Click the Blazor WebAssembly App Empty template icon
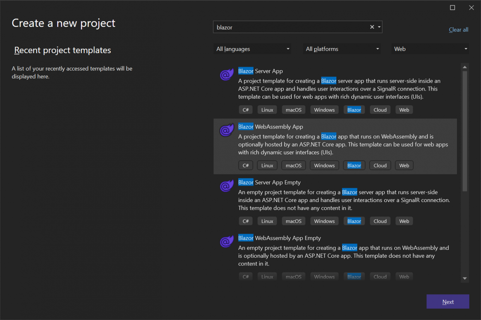This screenshot has height=320, width=481. pyautogui.click(x=227, y=241)
